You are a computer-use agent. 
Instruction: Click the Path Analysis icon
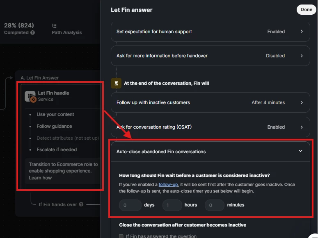tap(54, 26)
